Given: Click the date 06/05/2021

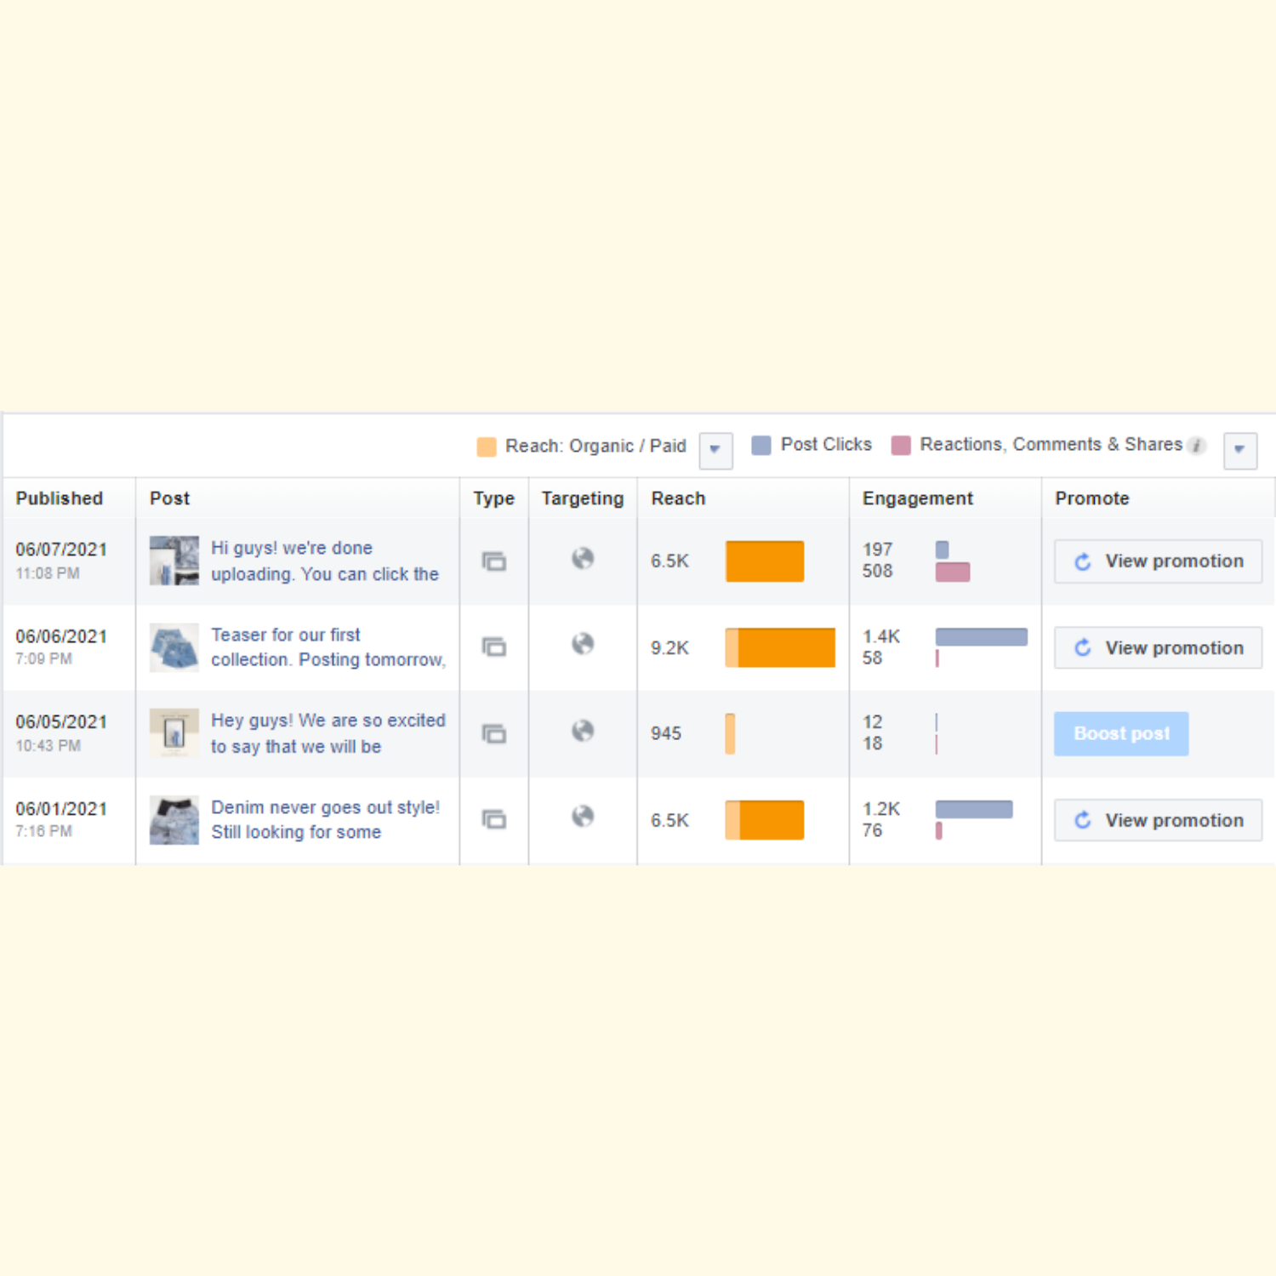Looking at the screenshot, I should coord(61,722).
